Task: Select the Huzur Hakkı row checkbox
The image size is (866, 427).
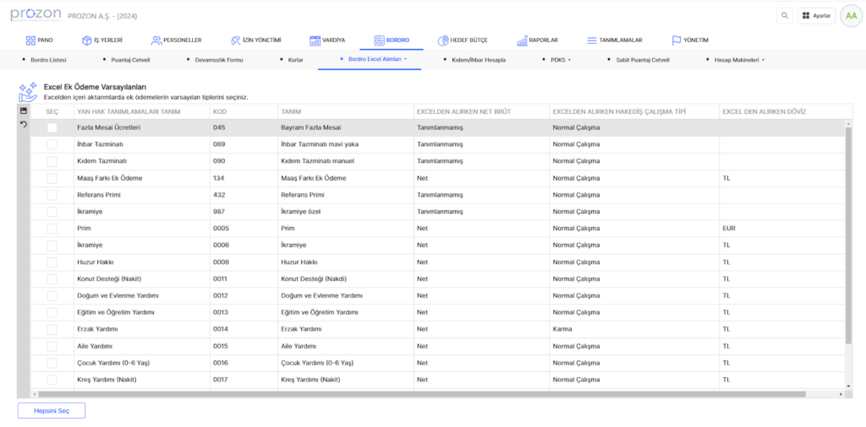Action: pyautogui.click(x=52, y=262)
